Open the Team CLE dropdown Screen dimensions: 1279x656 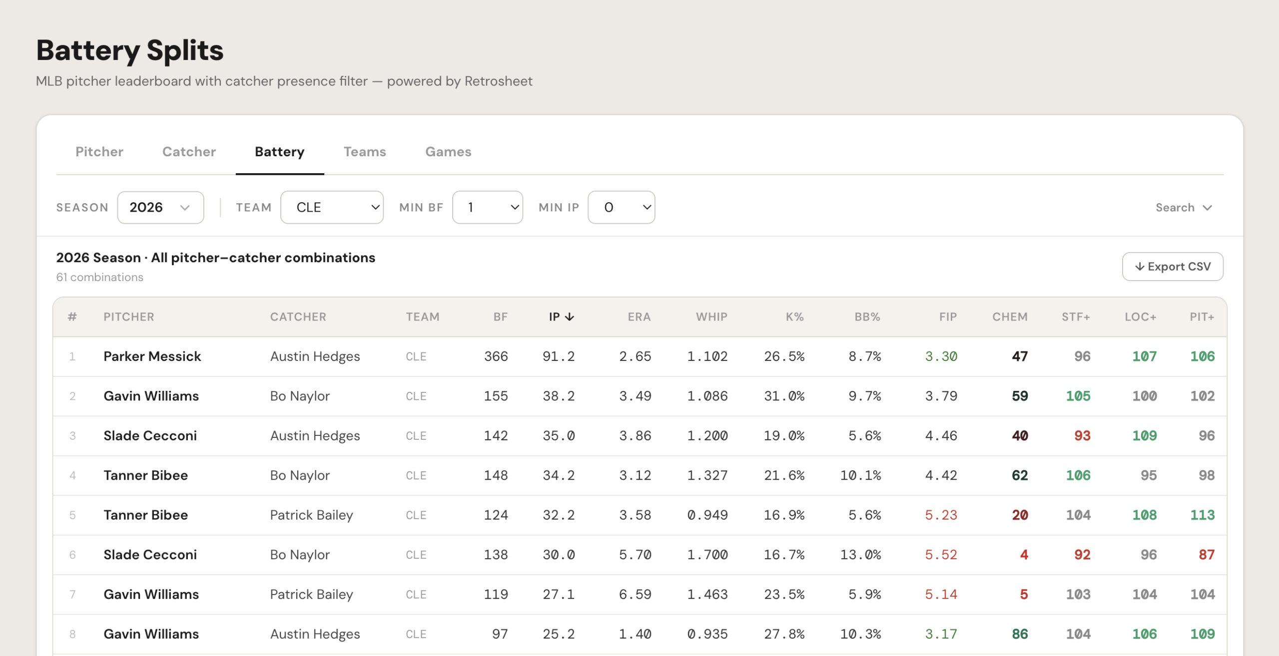point(332,207)
